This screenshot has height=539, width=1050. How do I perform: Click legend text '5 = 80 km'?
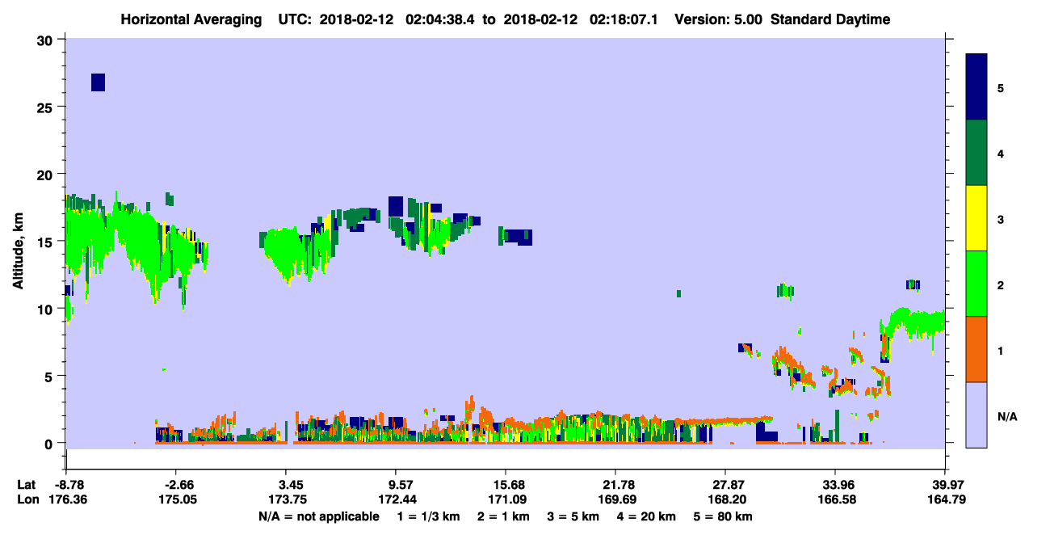pyautogui.click(x=724, y=516)
